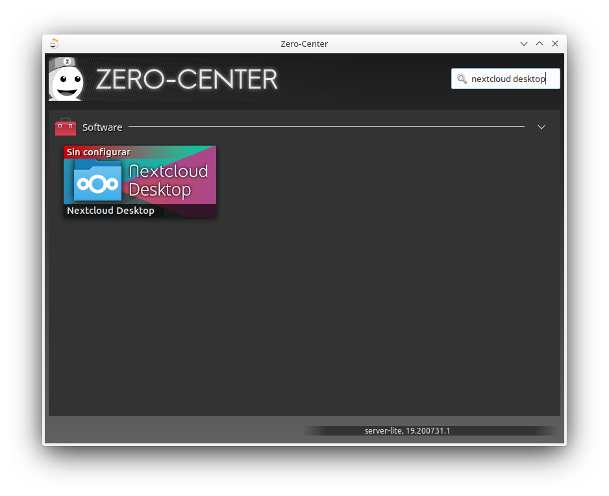The height and width of the screenshot is (496, 609).
Task: Click the white 'Nextcloud Desktop' banner text
Action: click(168, 180)
